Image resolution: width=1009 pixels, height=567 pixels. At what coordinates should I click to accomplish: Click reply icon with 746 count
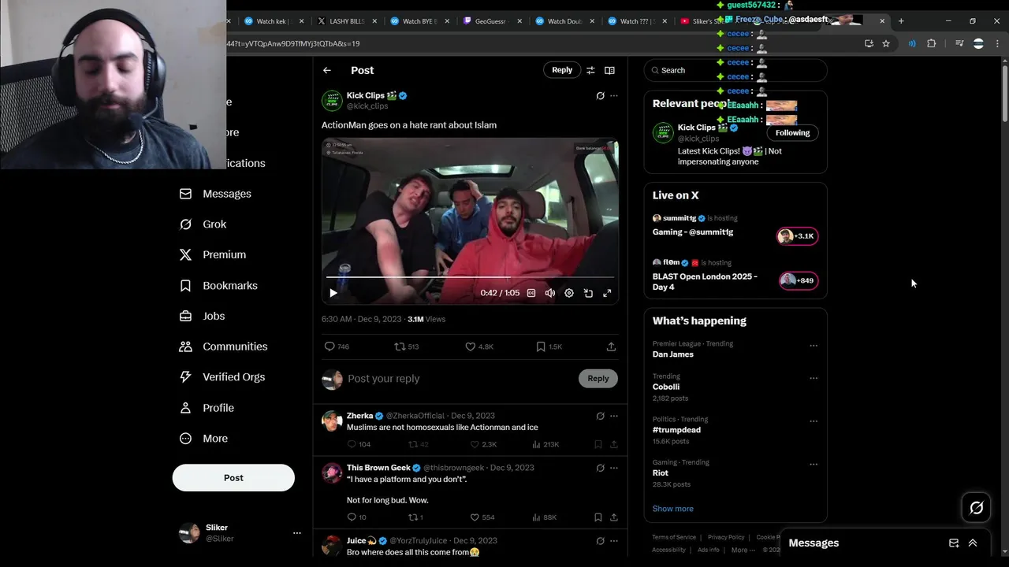[337, 346]
